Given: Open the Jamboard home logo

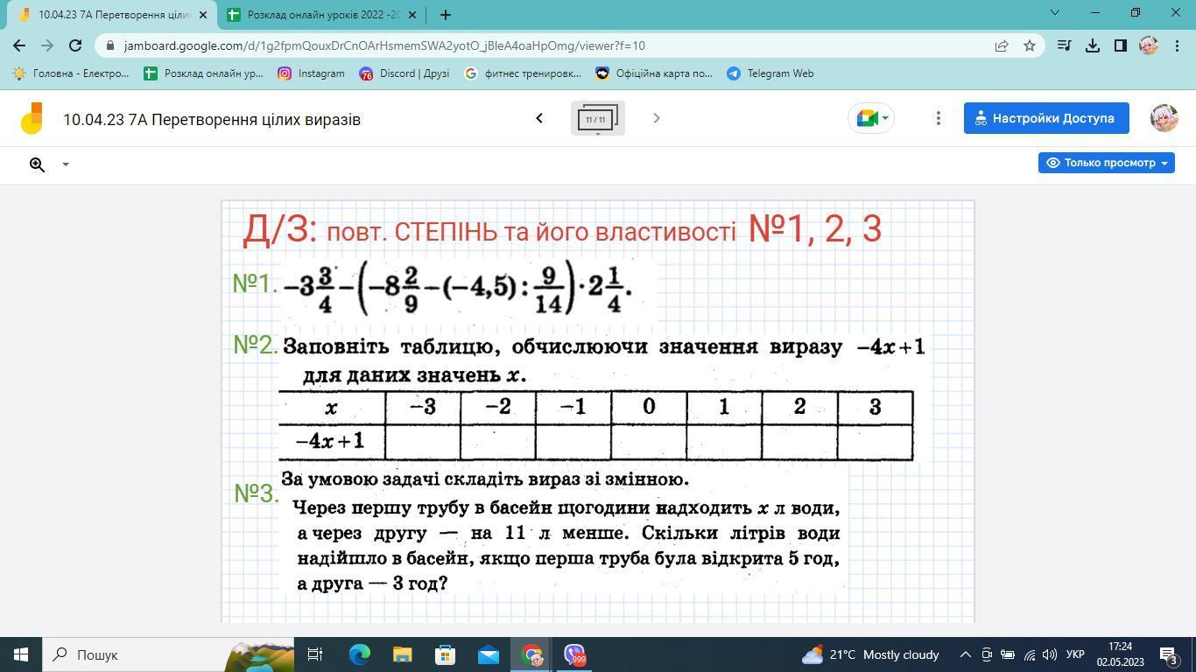Looking at the screenshot, I should click(32, 118).
